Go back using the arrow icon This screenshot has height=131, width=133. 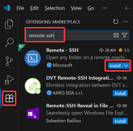pyautogui.click(x=127, y=8)
